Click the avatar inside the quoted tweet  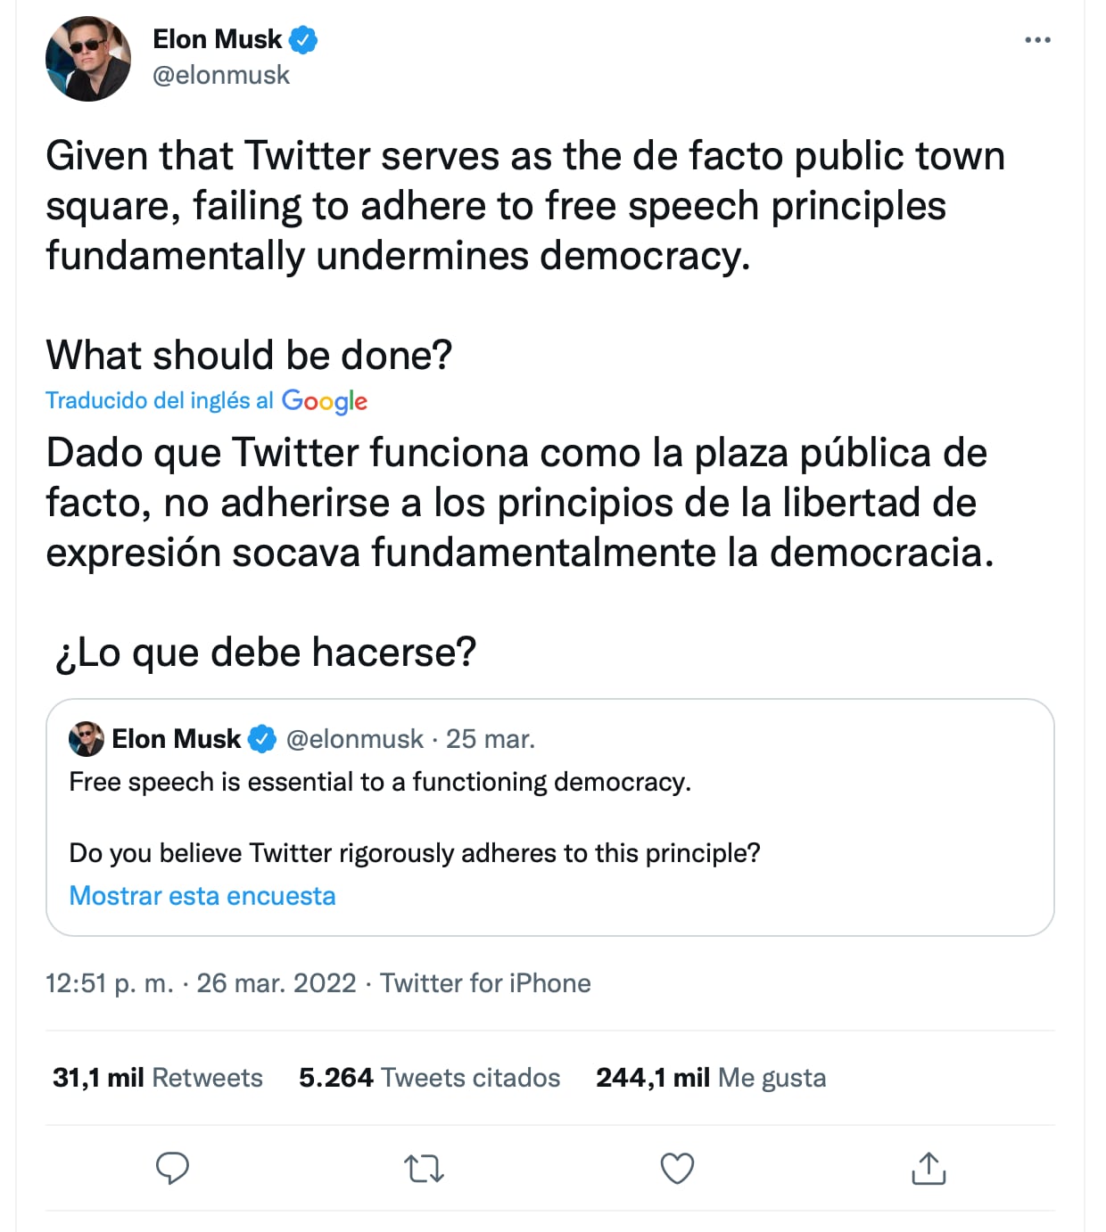point(85,737)
